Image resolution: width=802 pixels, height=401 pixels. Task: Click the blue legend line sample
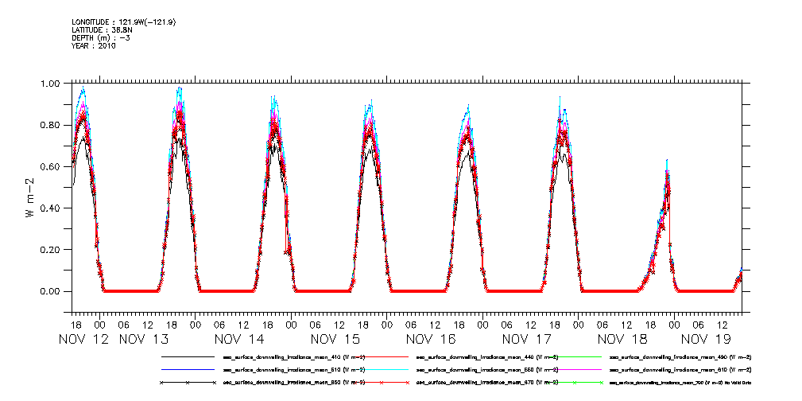[x=188, y=369]
